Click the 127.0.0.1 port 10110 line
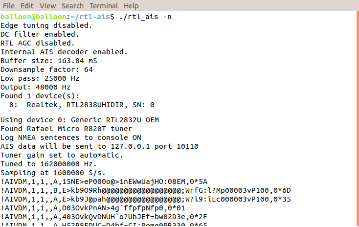Viewport: 359px width, 227px height. click(x=99, y=146)
